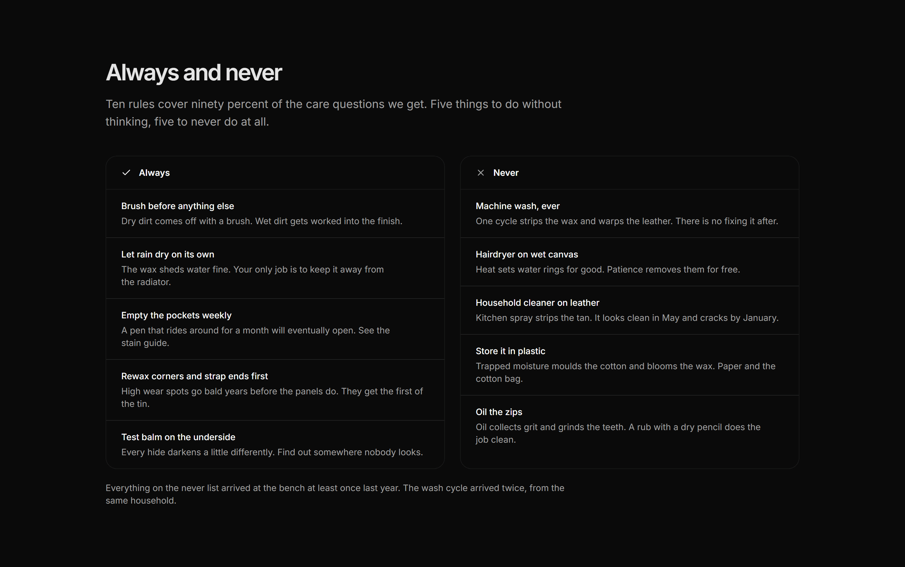
Task: Open the Brush before anything else rule
Action: tap(275, 213)
